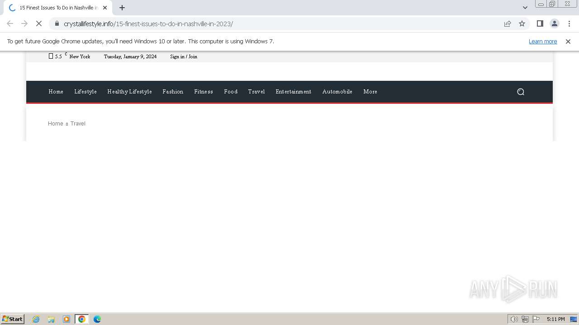579x325 pixels.
Task: Click the site lock icon
Action: [x=57, y=23]
